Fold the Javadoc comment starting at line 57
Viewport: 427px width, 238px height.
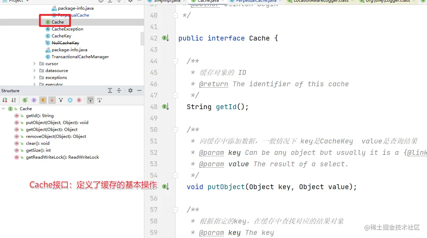(x=176, y=210)
